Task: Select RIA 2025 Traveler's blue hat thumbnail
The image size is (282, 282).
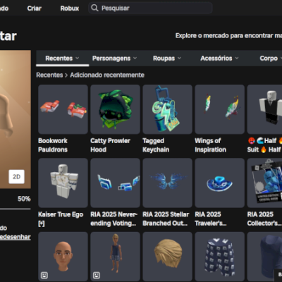Action: pos(219,183)
